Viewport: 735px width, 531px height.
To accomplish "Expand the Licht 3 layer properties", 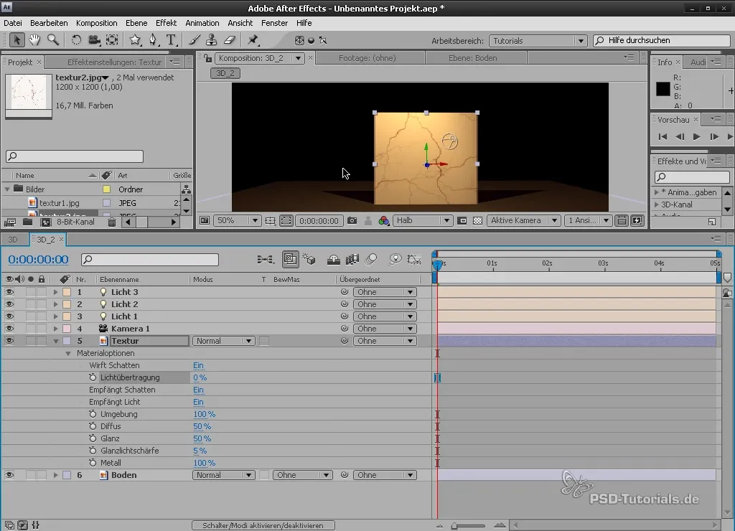I will click(x=55, y=292).
